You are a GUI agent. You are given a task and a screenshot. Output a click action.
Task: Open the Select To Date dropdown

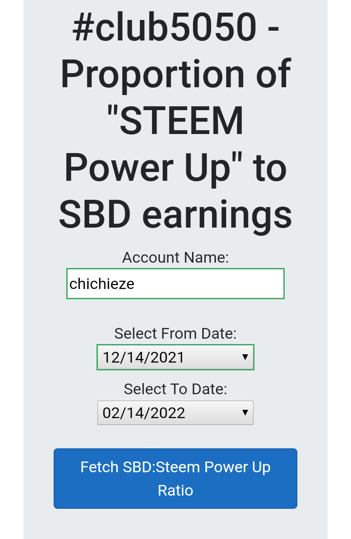click(x=175, y=413)
